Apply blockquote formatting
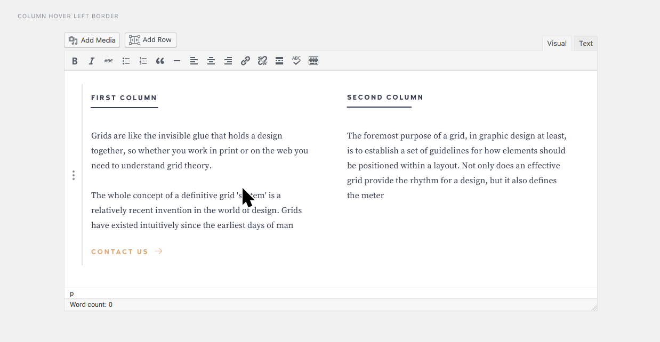660x342 pixels. 160,61
